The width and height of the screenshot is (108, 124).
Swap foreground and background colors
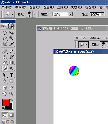click(x=12, y=100)
